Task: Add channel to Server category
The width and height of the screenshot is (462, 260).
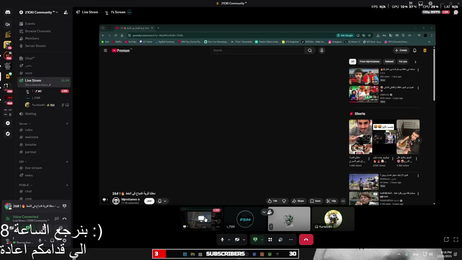Action: 67,123
